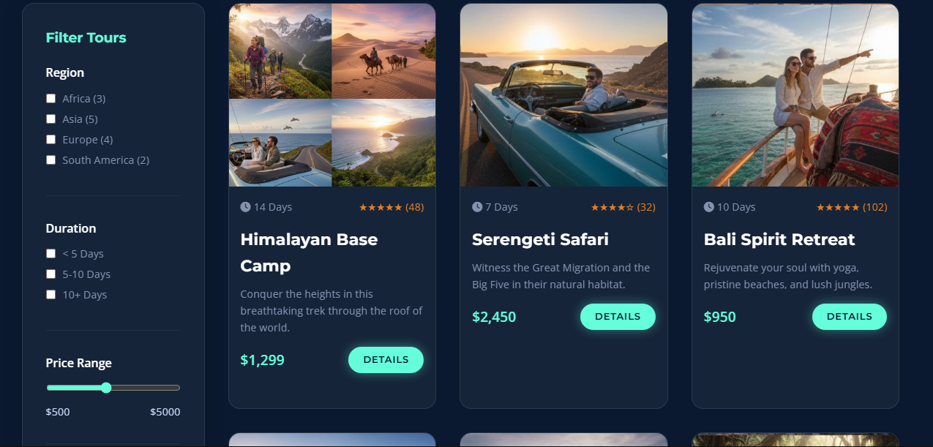Image resolution: width=933 pixels, height=447 pixels.
Task: Toggle the 5-10 Days duration filter
Action: (x=51, y=274)
